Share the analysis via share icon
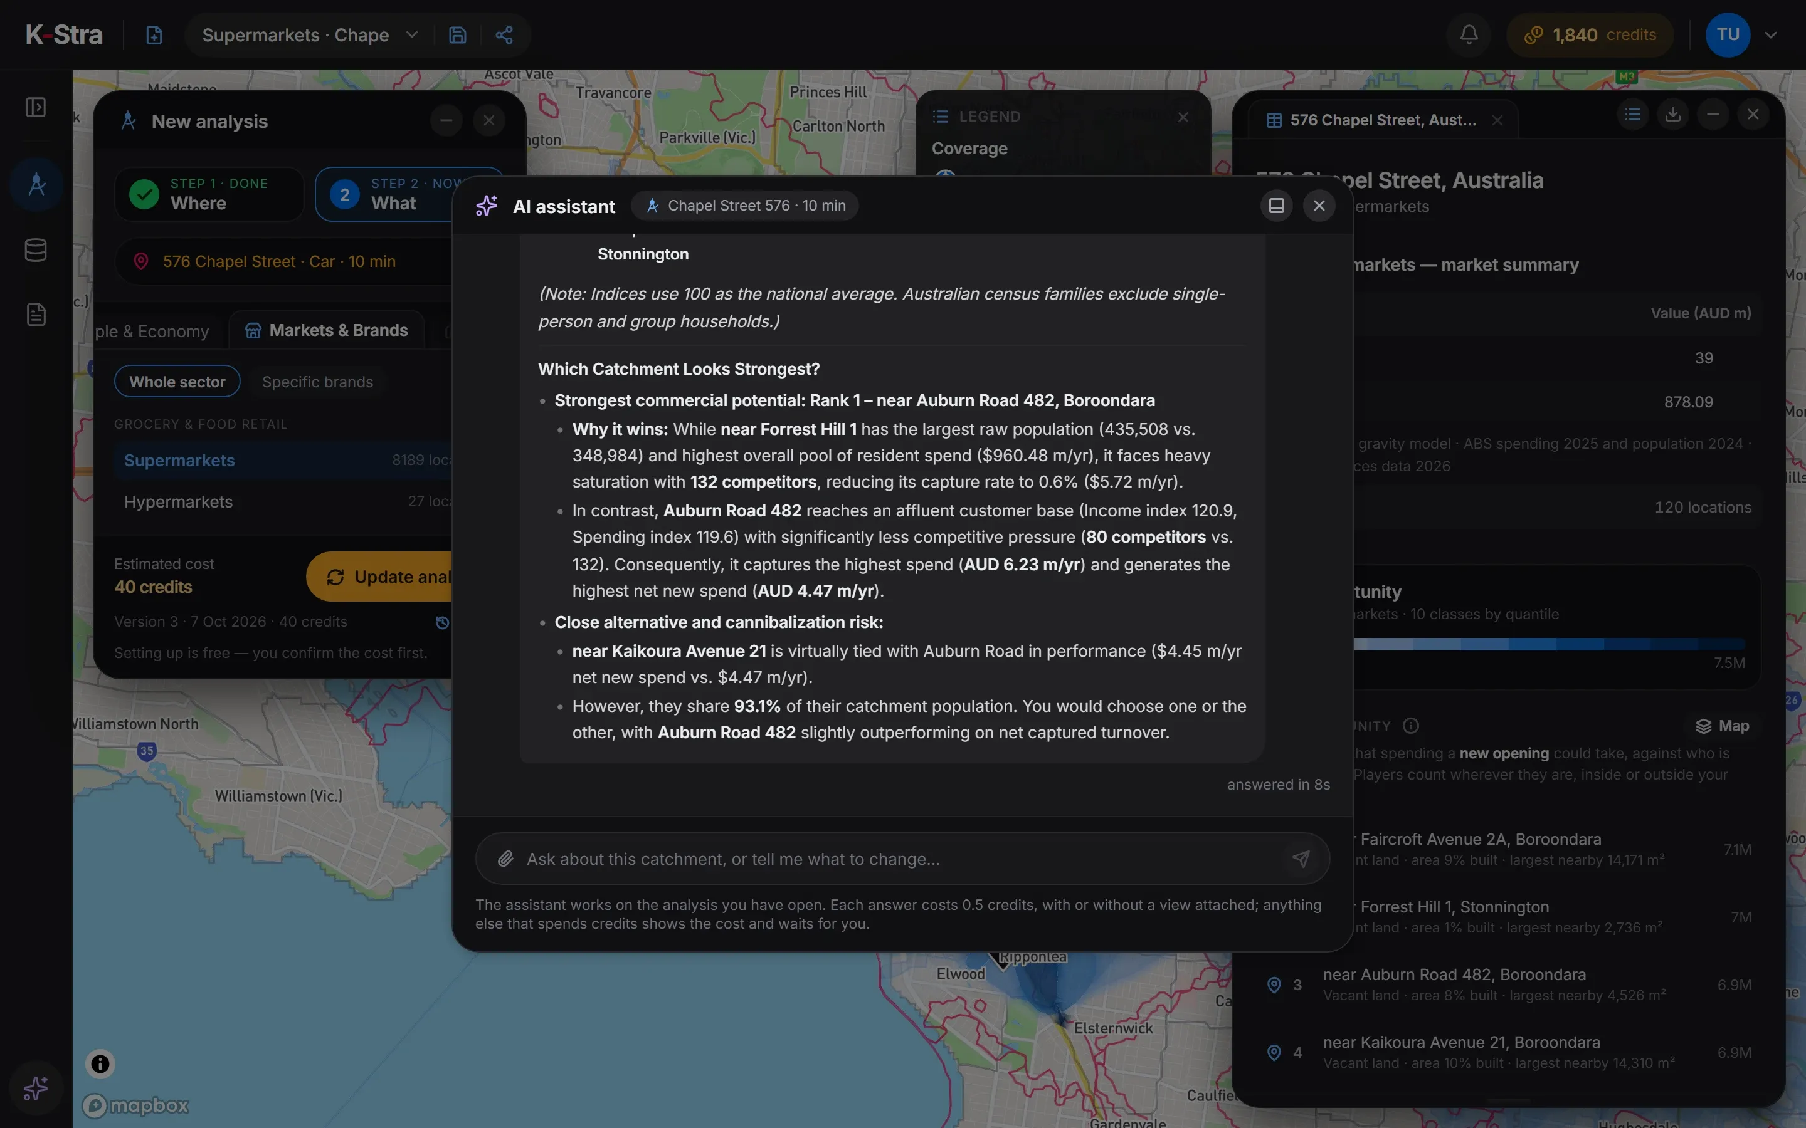Image resolution: width=1806 pixels, height=1128 pixels. pos(504,35)
